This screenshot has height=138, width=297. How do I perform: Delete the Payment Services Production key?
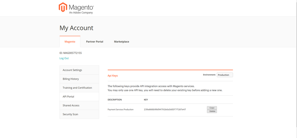(212, 111)
